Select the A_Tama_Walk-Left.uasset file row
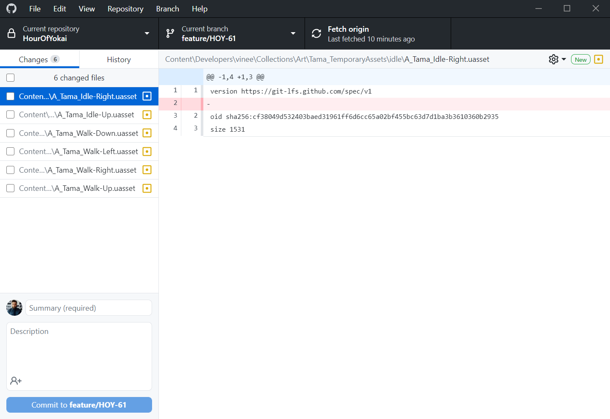 point(79,152)
